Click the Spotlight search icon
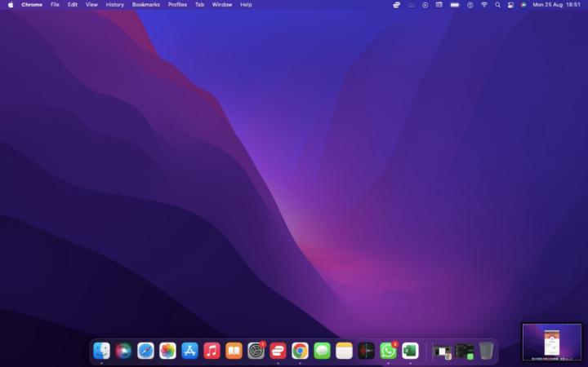The image size is (588, 367). coord(497,5)
